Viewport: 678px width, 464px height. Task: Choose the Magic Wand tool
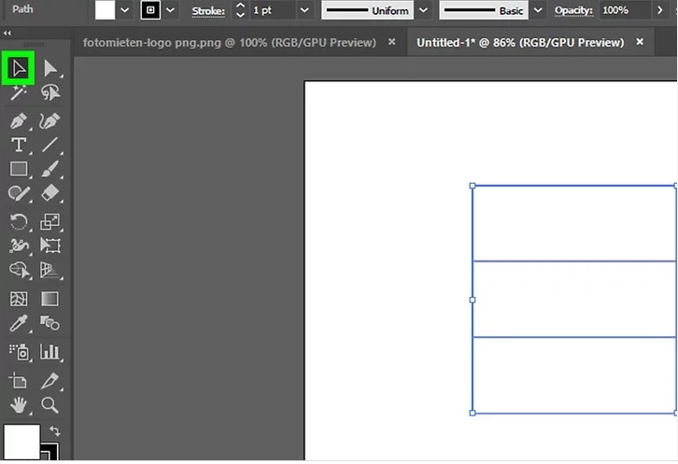click(x=19, y=92)
